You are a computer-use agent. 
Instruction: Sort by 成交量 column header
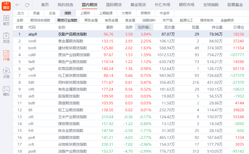pos(169,27)
